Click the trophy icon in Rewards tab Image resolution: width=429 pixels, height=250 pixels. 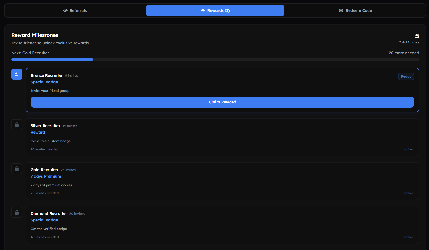tap(203, 10)
